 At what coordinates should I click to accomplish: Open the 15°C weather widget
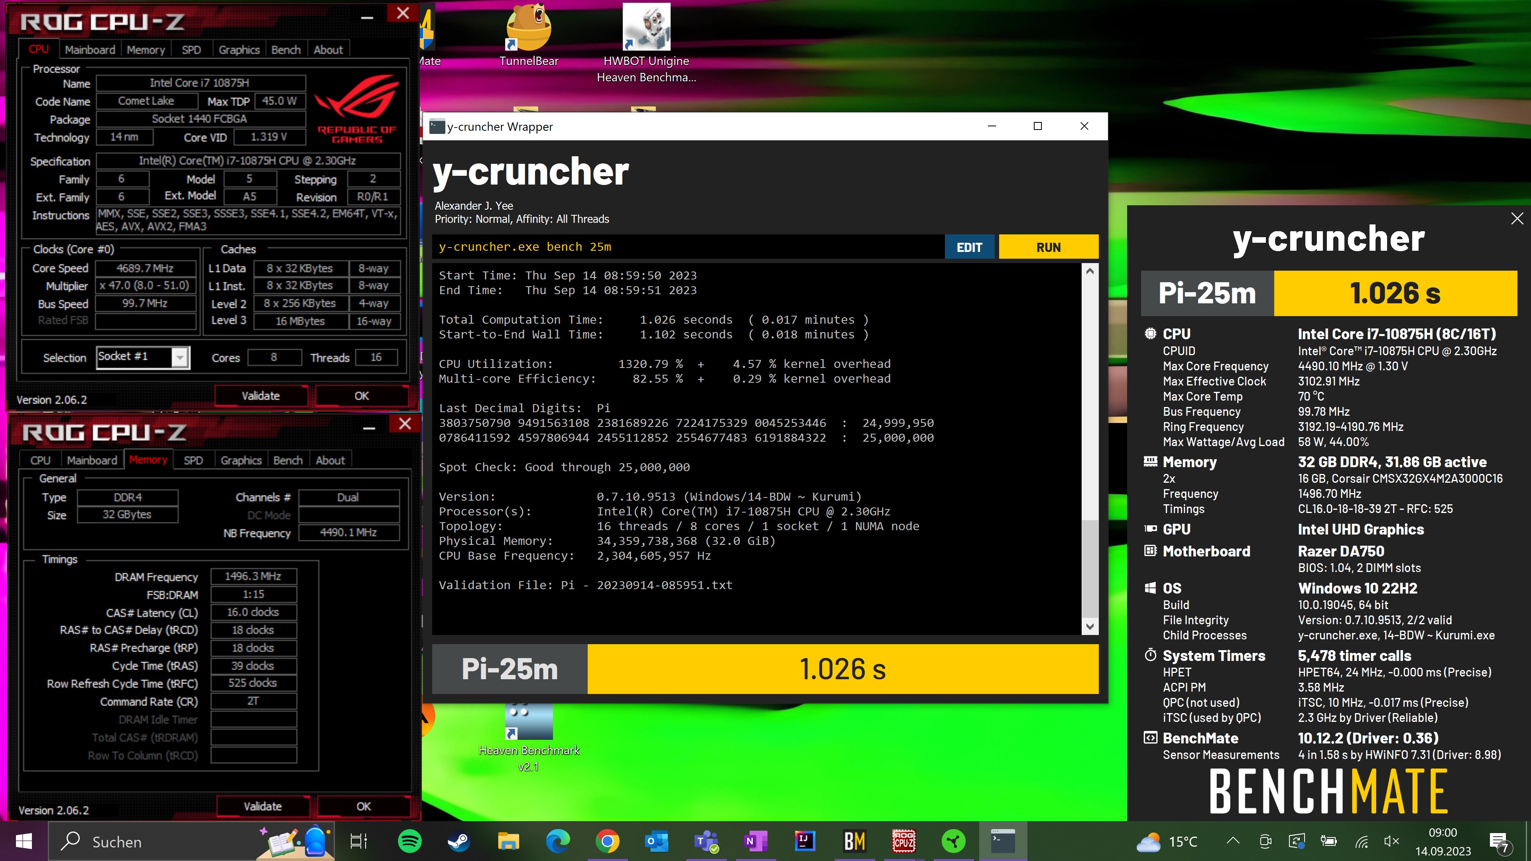(x=1167, y=841)
